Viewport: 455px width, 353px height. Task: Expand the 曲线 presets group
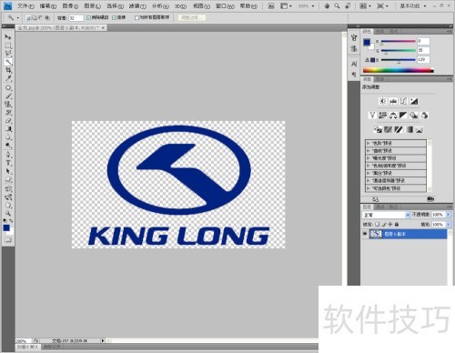coord(368,150)
